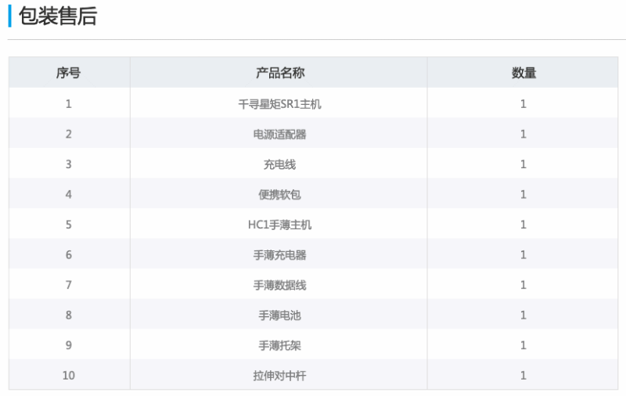Select serial number 8 in 序号 column
This screenshot has width=626, height=396.
[69, 315]
